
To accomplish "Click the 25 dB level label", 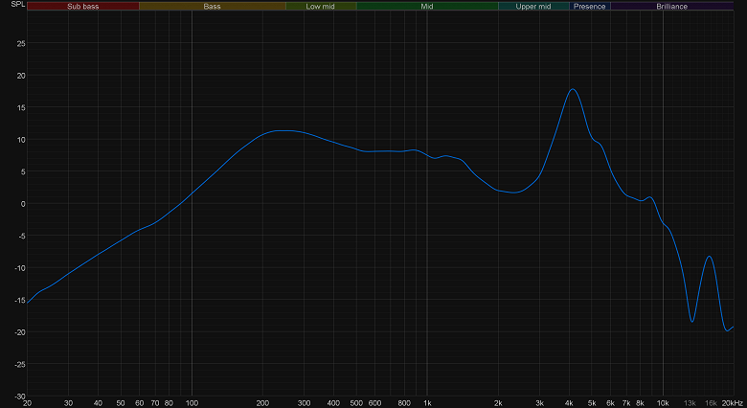I will pos(21,43).
